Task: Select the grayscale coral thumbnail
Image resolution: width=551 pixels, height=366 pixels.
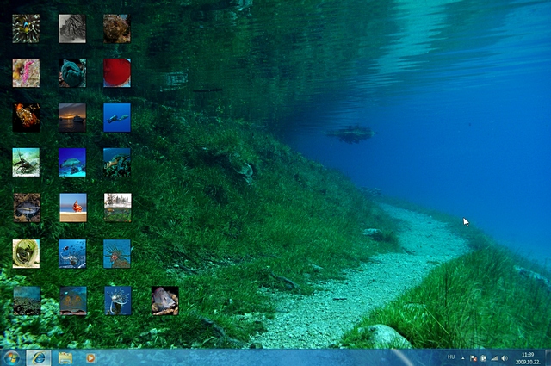Action: [72, 28]
